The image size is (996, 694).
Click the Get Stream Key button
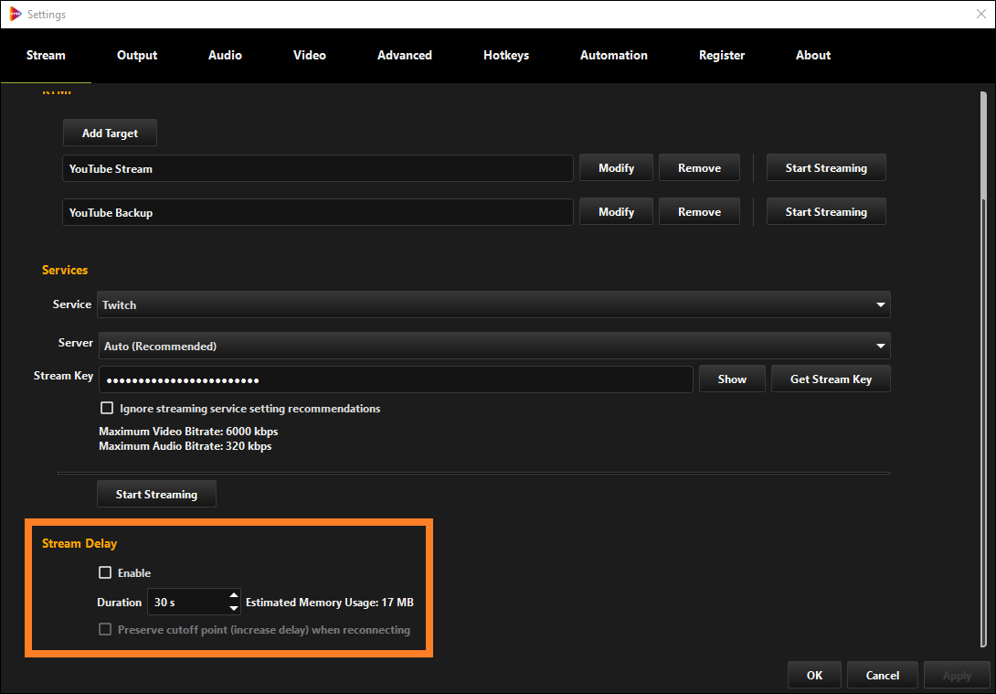[831, 379]
